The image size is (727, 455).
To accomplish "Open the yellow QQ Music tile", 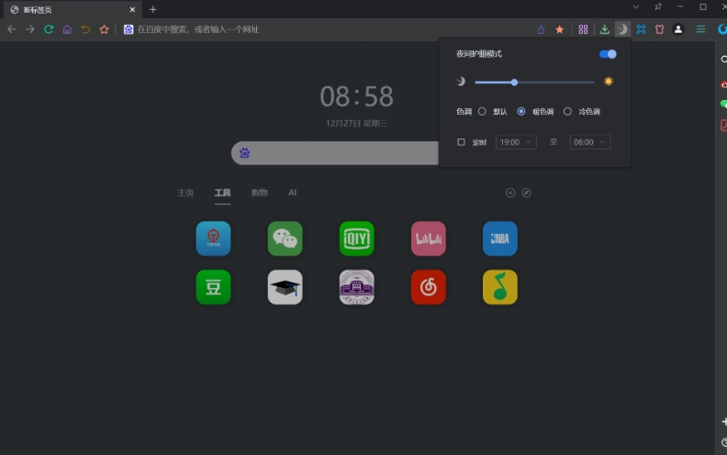I will (x=499, y=287).
